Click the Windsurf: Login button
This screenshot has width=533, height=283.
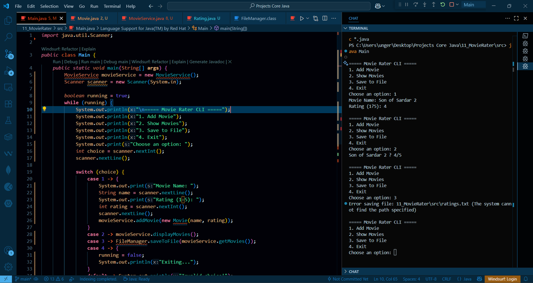tap(502, 279)
